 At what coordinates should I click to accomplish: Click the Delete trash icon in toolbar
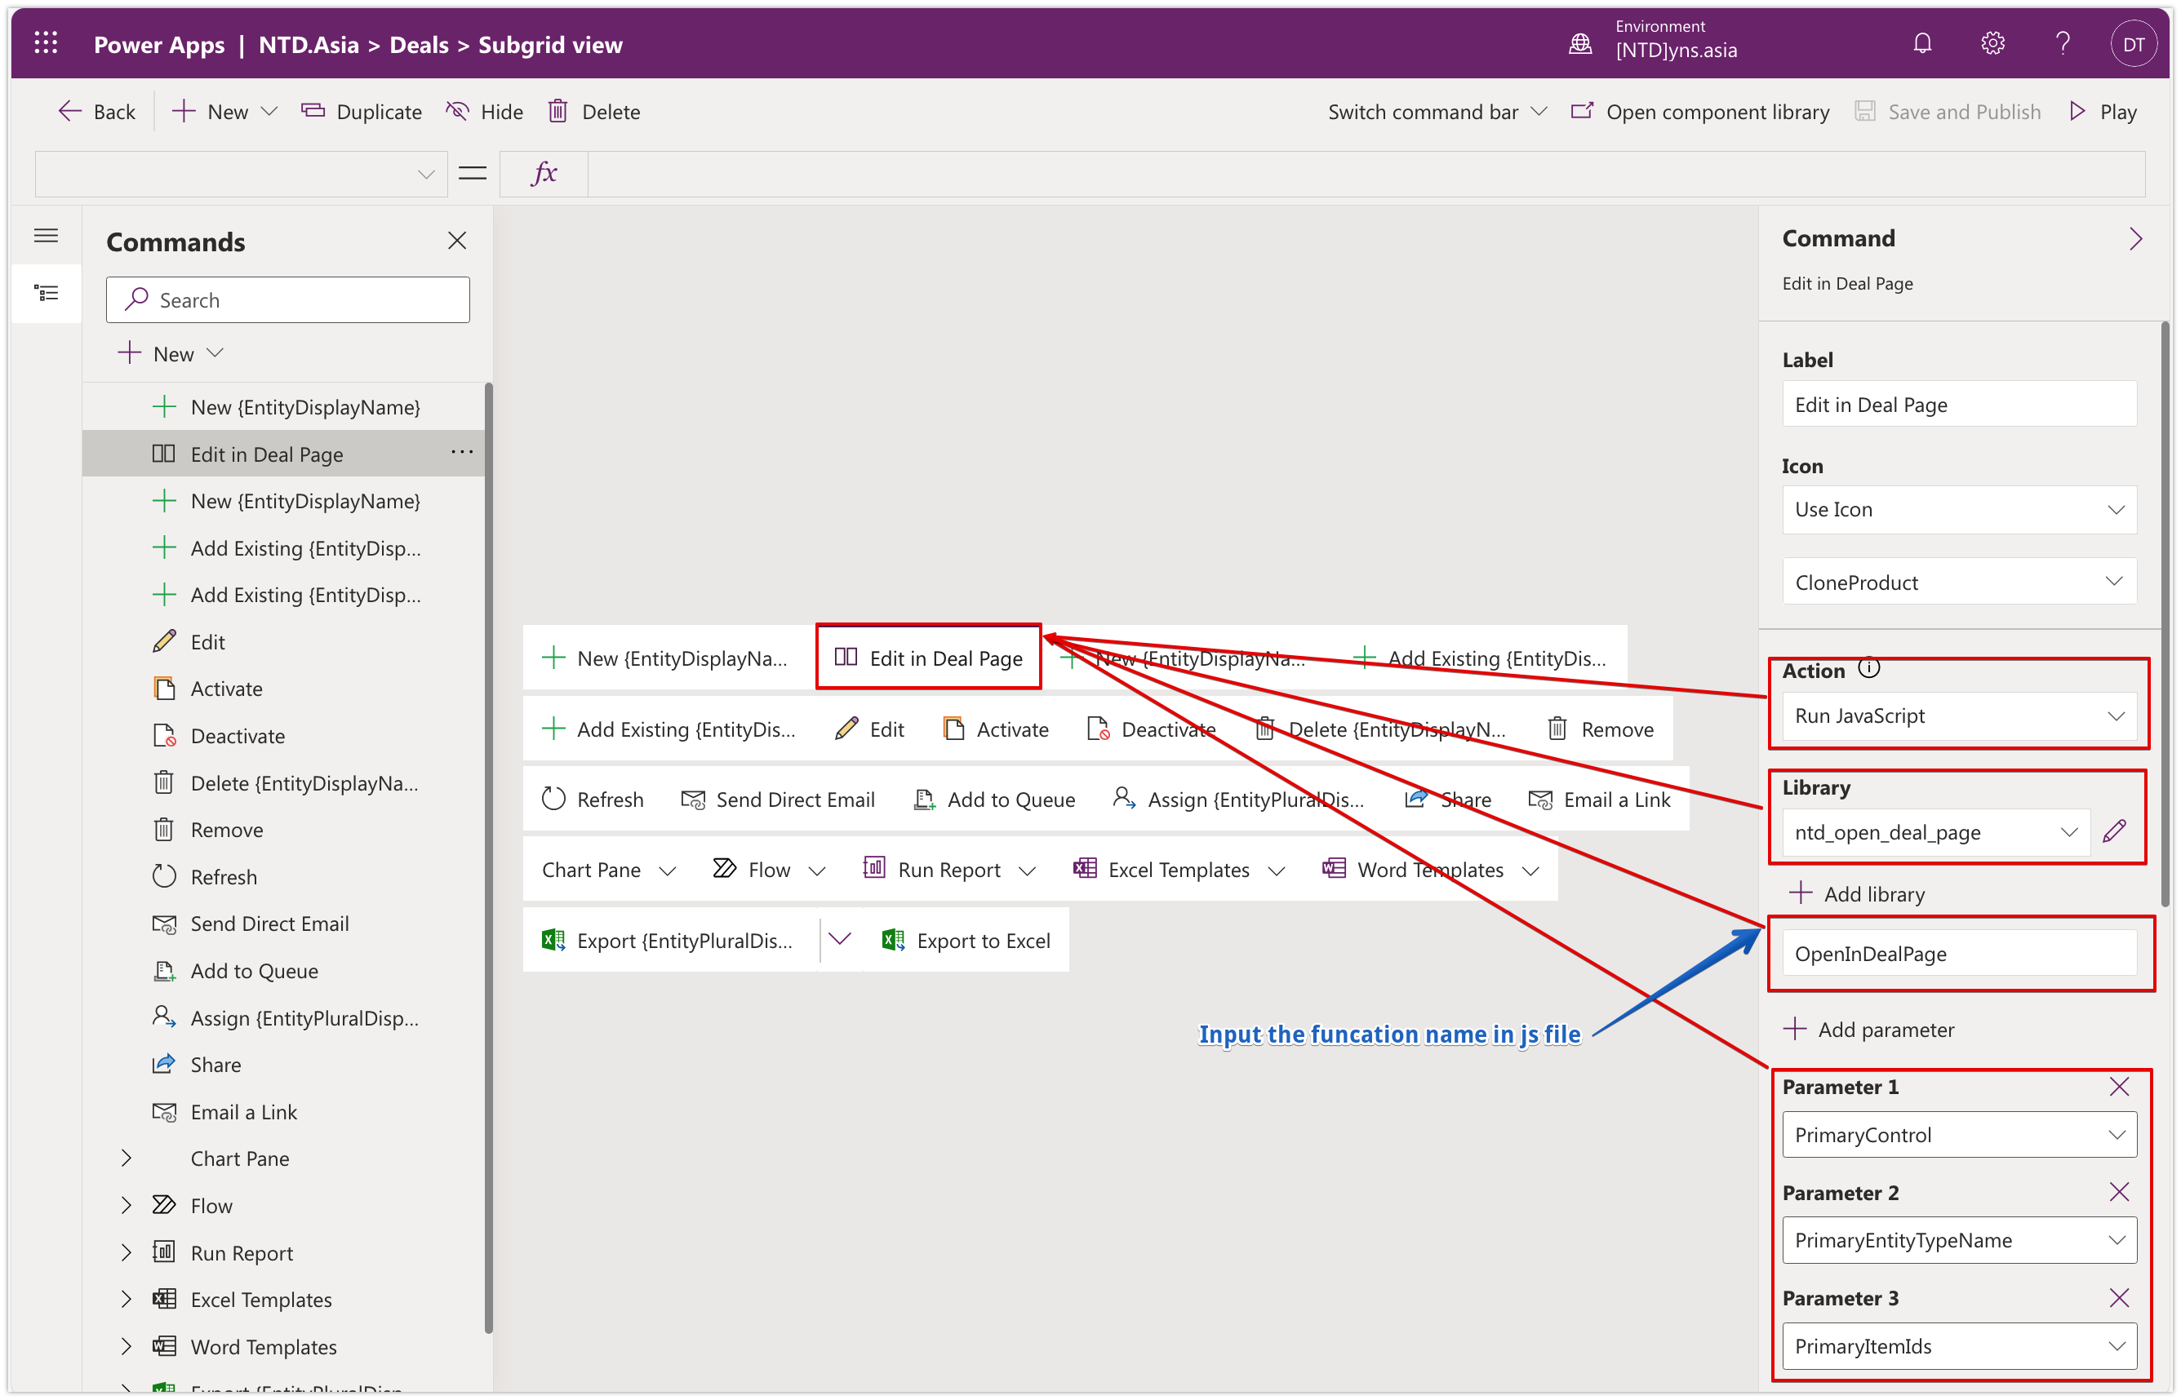(x=558, y=112)
